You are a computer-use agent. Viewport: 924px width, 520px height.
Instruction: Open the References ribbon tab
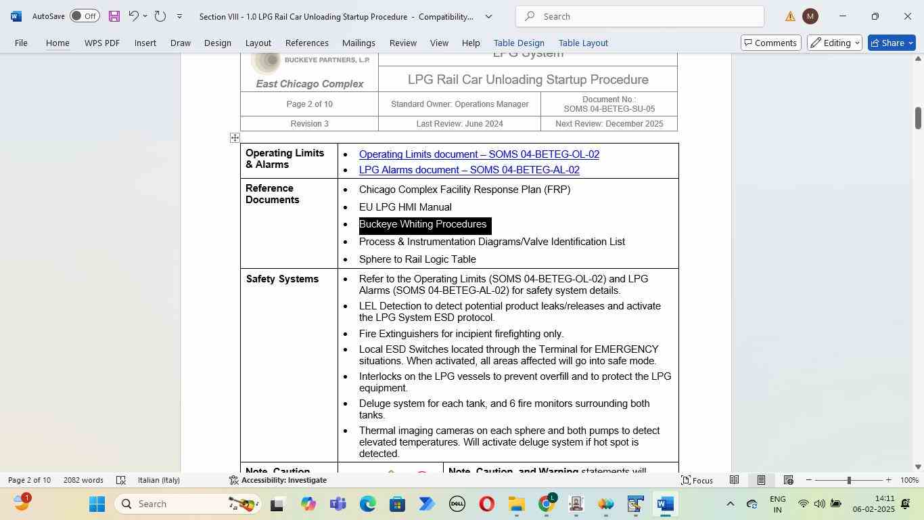[306, 43]
